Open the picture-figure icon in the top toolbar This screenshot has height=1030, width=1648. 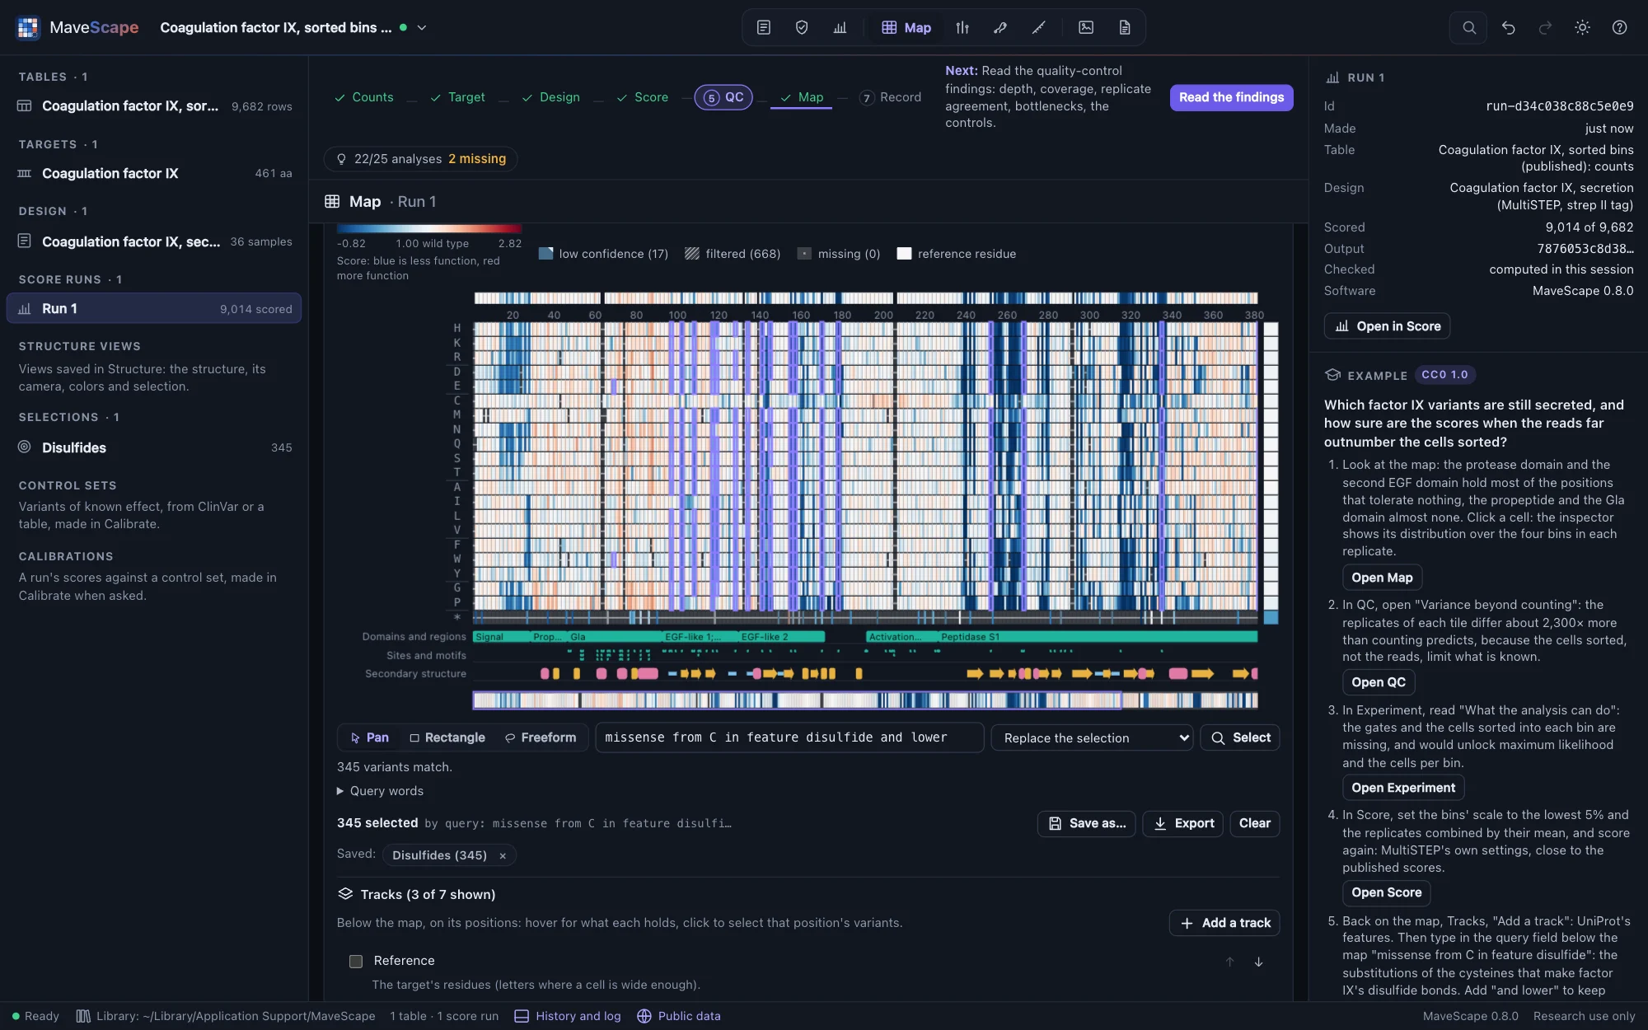1086,27
